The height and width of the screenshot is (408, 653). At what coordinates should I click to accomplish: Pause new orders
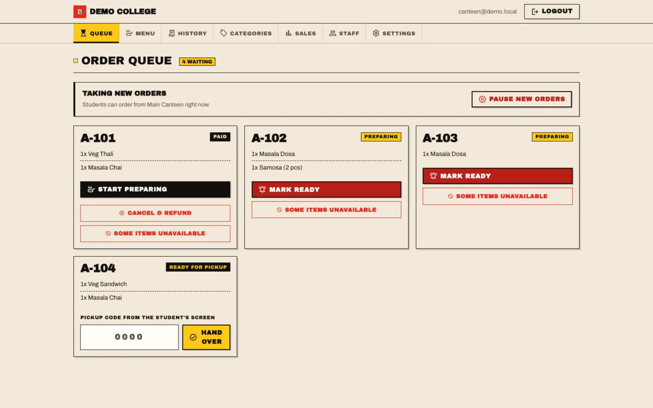coord(522,99)
